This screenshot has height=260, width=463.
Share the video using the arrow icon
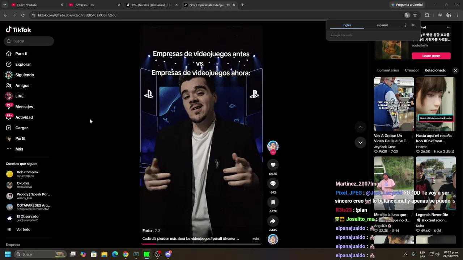(273, 221)
